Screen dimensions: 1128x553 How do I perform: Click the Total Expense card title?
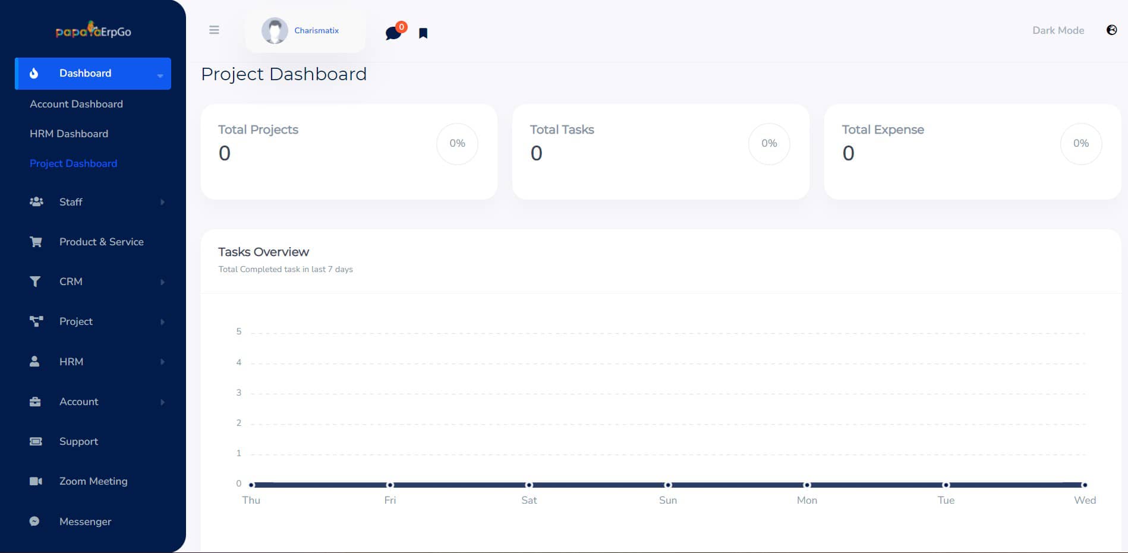click(x=883, y=129)
